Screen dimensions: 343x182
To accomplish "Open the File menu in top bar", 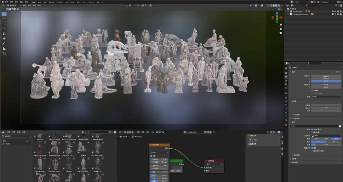I will [6, 2].
